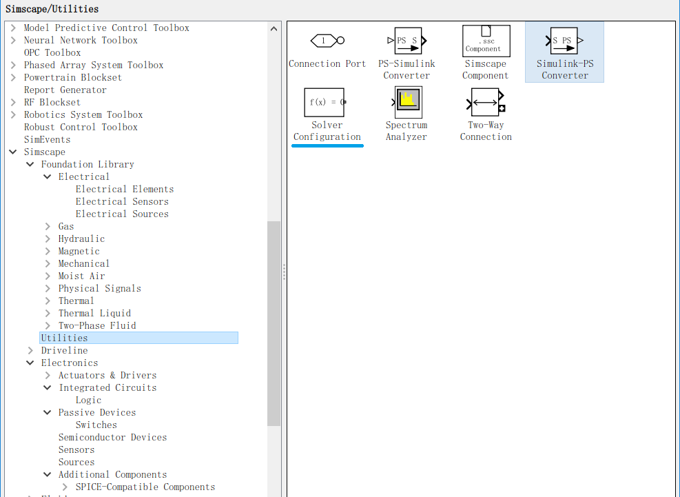Select Electrical Sources in tree
This screenshot has width=680, height=497.
point(122,214)
